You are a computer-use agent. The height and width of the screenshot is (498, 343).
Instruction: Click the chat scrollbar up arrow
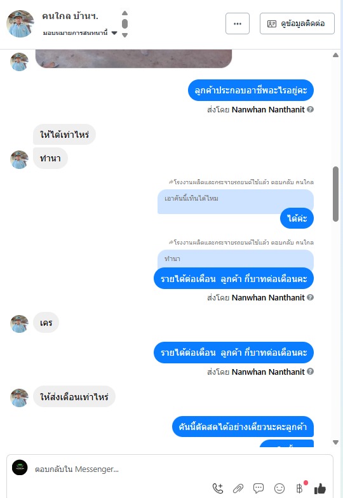point(335,55)
